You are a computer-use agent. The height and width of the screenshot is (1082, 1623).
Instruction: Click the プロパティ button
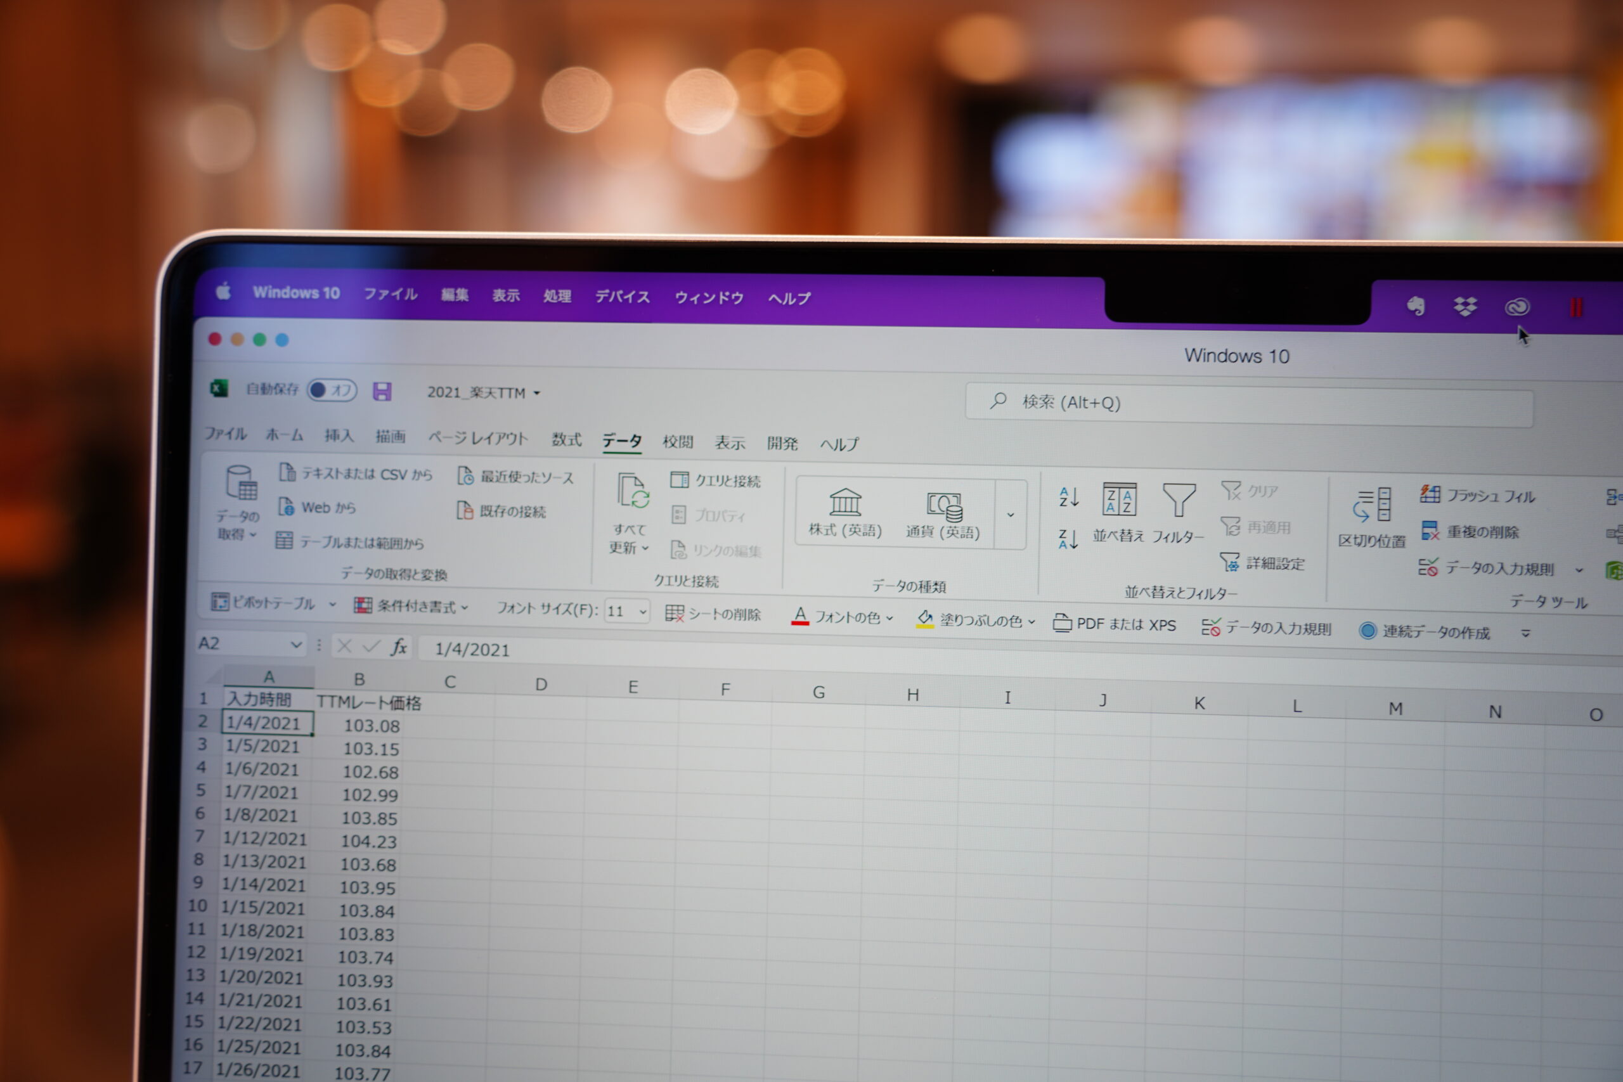(x=709, y=515)
